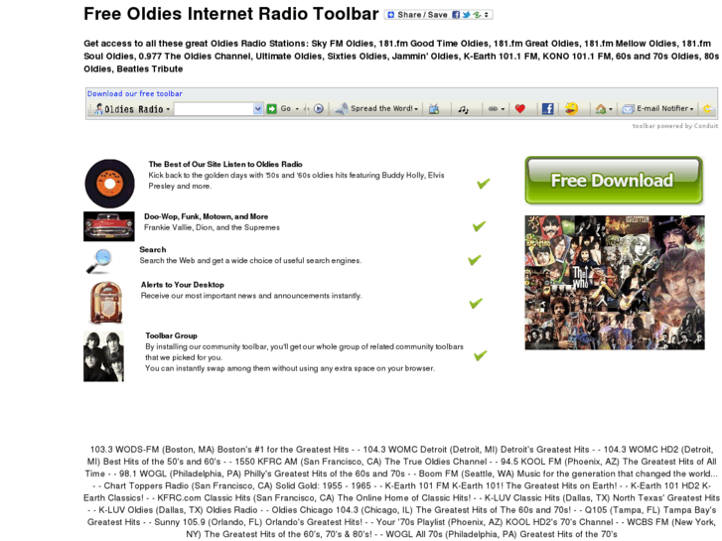Click the 'Toolbar Group' heading

171,336
